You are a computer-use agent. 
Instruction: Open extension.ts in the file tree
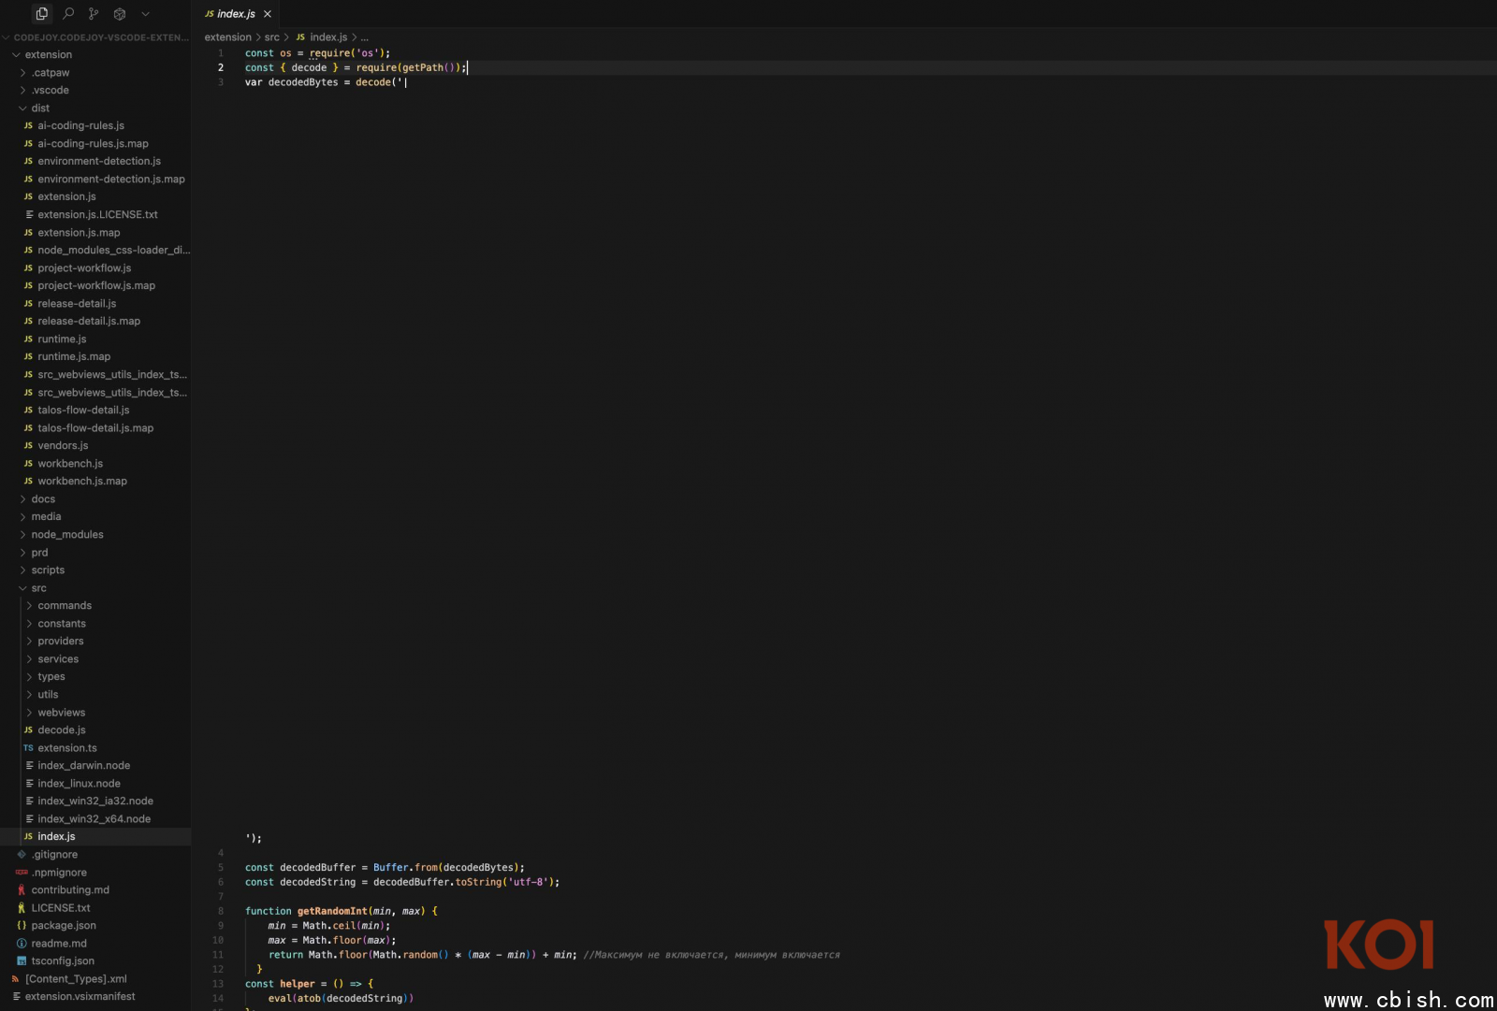coord(66,748)
